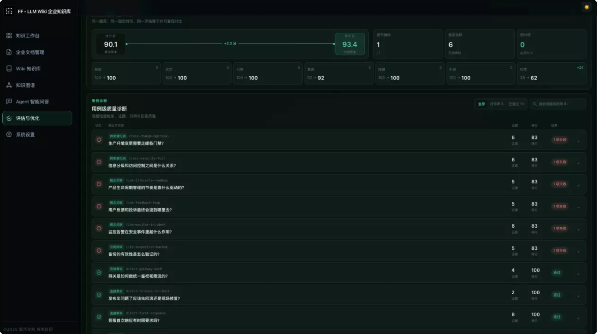The width and height of the screenshot is (597, 334).
Task: Expand the cite-inspection-backup row chevron
Action: (578, 252)
